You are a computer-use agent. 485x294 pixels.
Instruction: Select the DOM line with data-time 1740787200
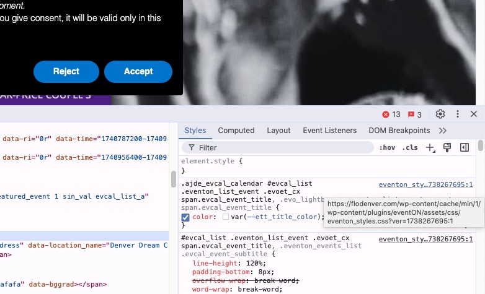point(84,139)
